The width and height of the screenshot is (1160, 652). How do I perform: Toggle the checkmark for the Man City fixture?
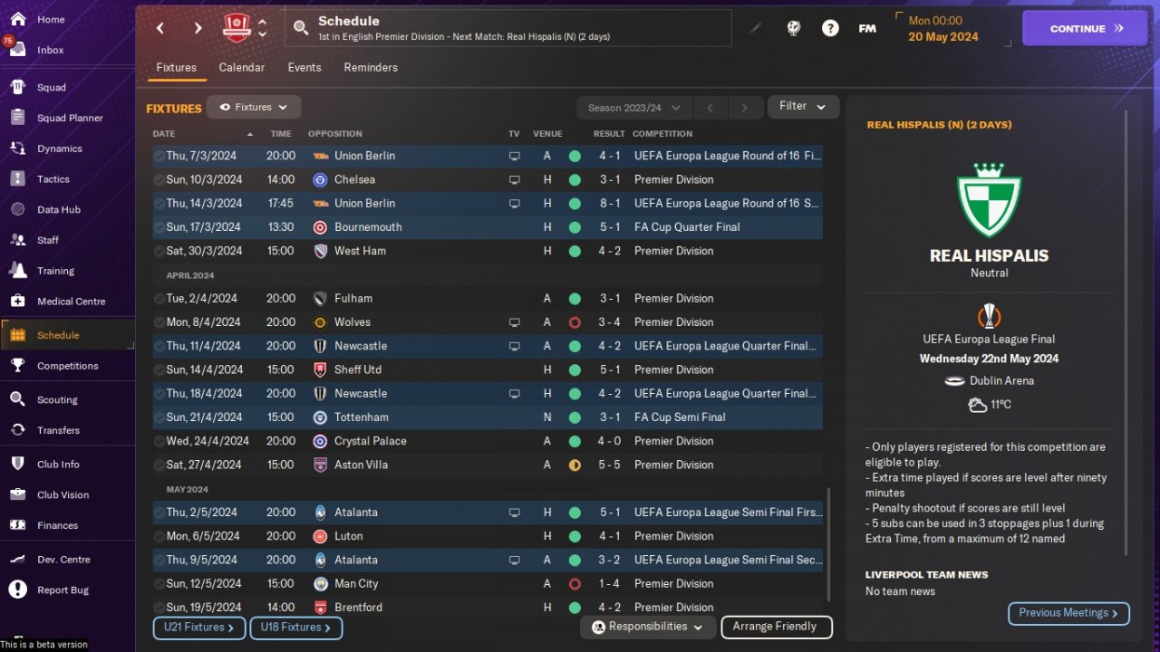[159, 584]
